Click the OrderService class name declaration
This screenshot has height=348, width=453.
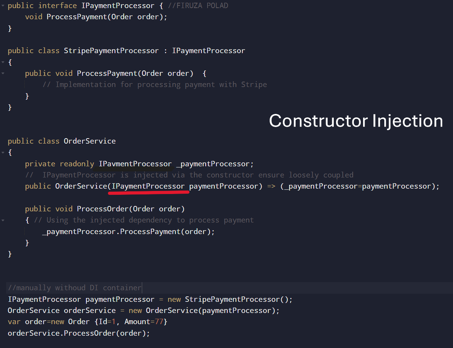(90, 141)
